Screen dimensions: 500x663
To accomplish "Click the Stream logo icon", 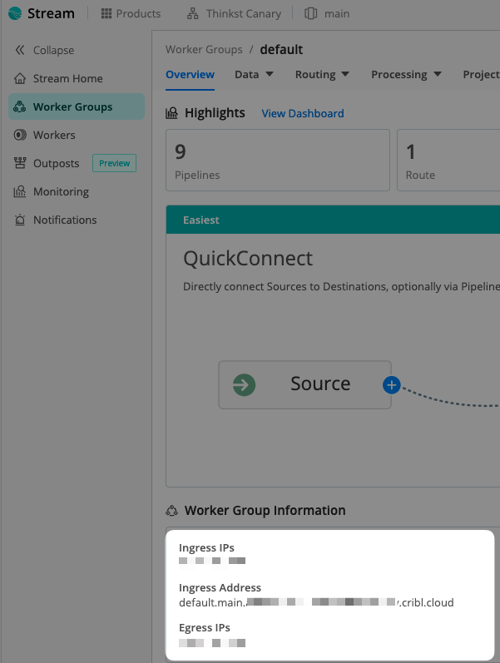I will click(15, 13).
